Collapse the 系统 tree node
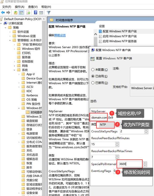Screen dimensions: 154x196 click(14, 70)
